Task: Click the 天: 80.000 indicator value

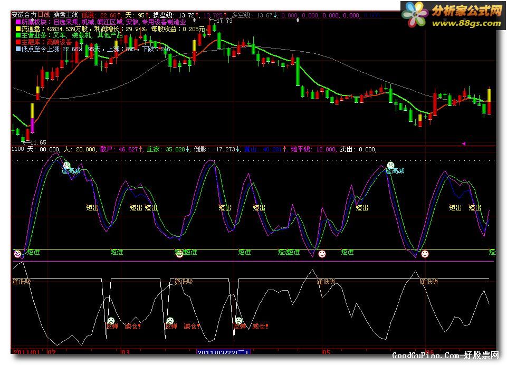Action: pos(43,149)
